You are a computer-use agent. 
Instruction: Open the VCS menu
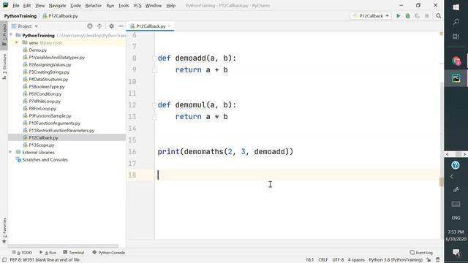137,6
